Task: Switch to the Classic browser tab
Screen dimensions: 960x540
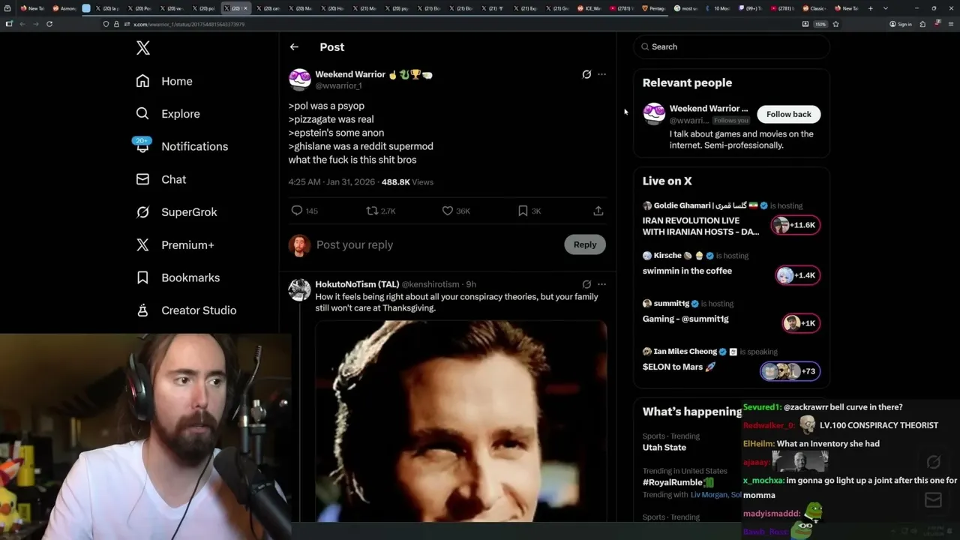Action: 814,8
